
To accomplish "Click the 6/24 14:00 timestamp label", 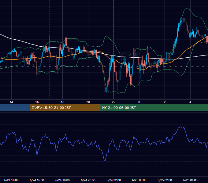I will pyautogui.click(x=11, y=180).
